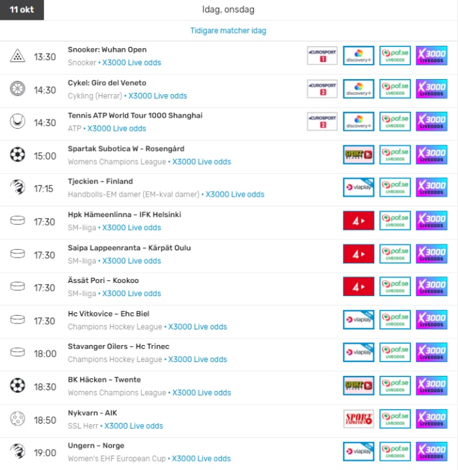Select the 11 okt date tab

22,10
